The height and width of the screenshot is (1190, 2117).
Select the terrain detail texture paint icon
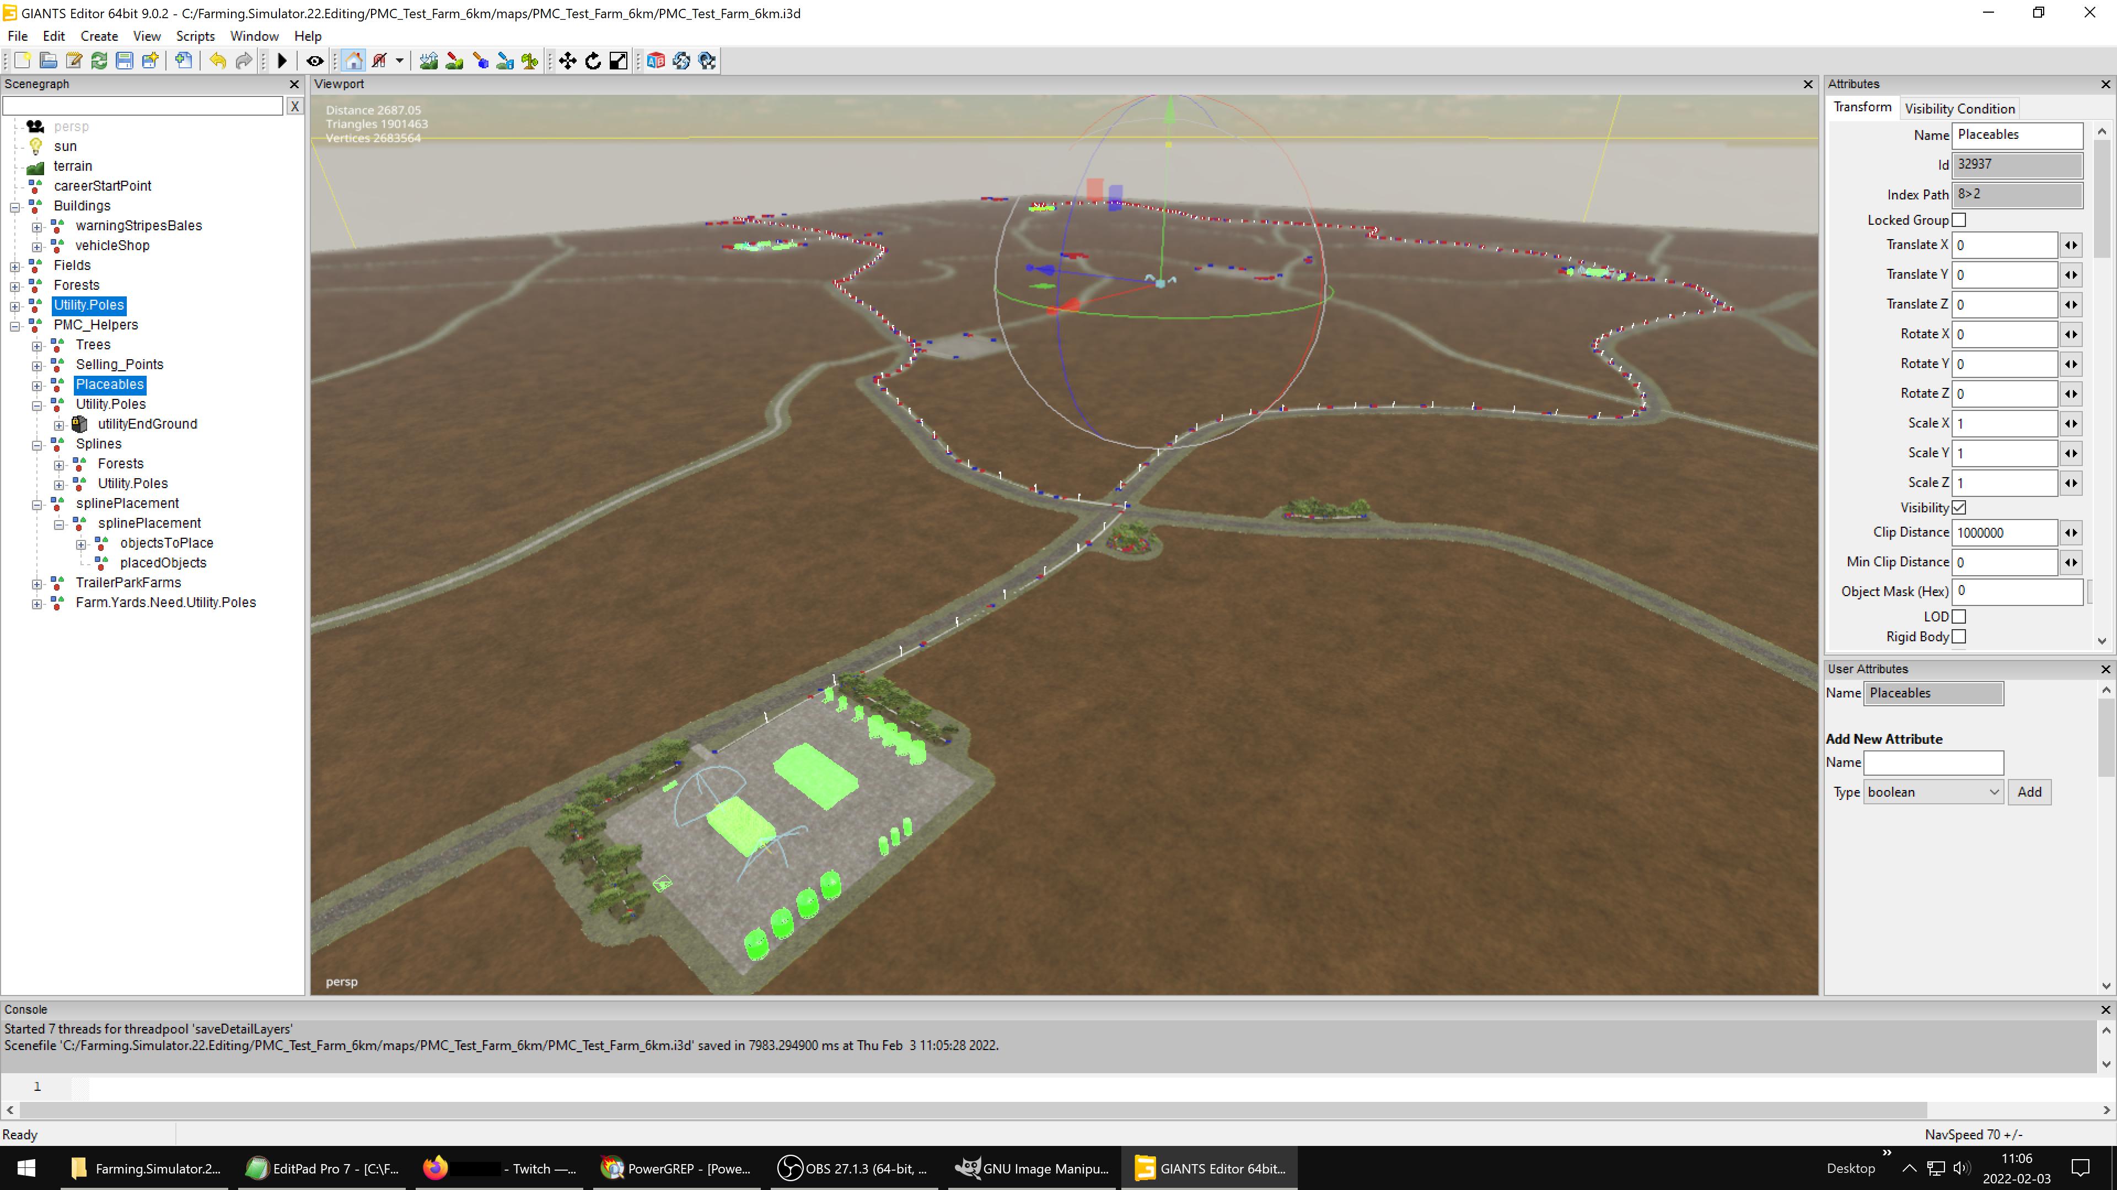coord(454,61)
